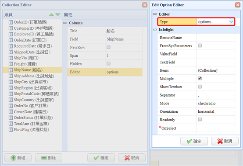
Task: Collapse the Column property group
Action: 65,23
